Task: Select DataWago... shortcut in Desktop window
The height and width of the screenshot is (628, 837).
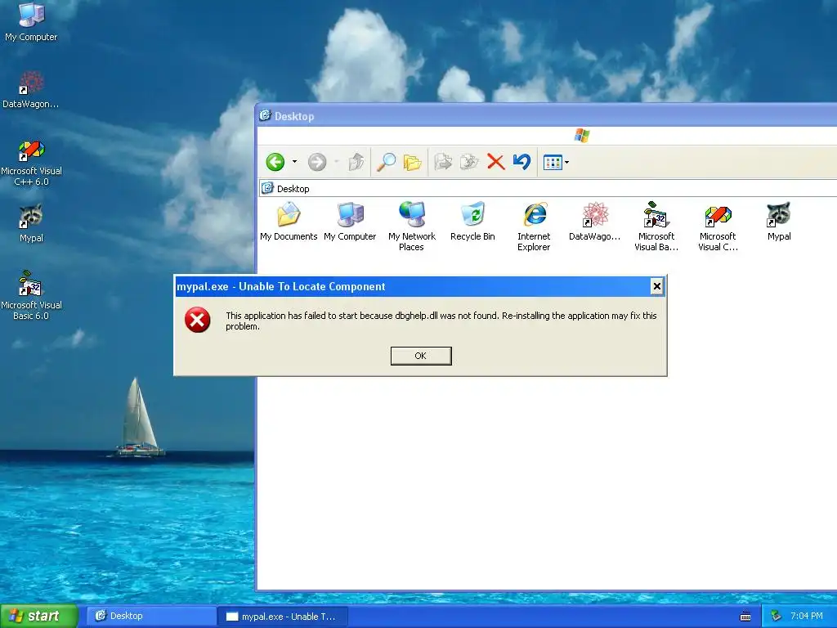Action: tap(595, 222)
